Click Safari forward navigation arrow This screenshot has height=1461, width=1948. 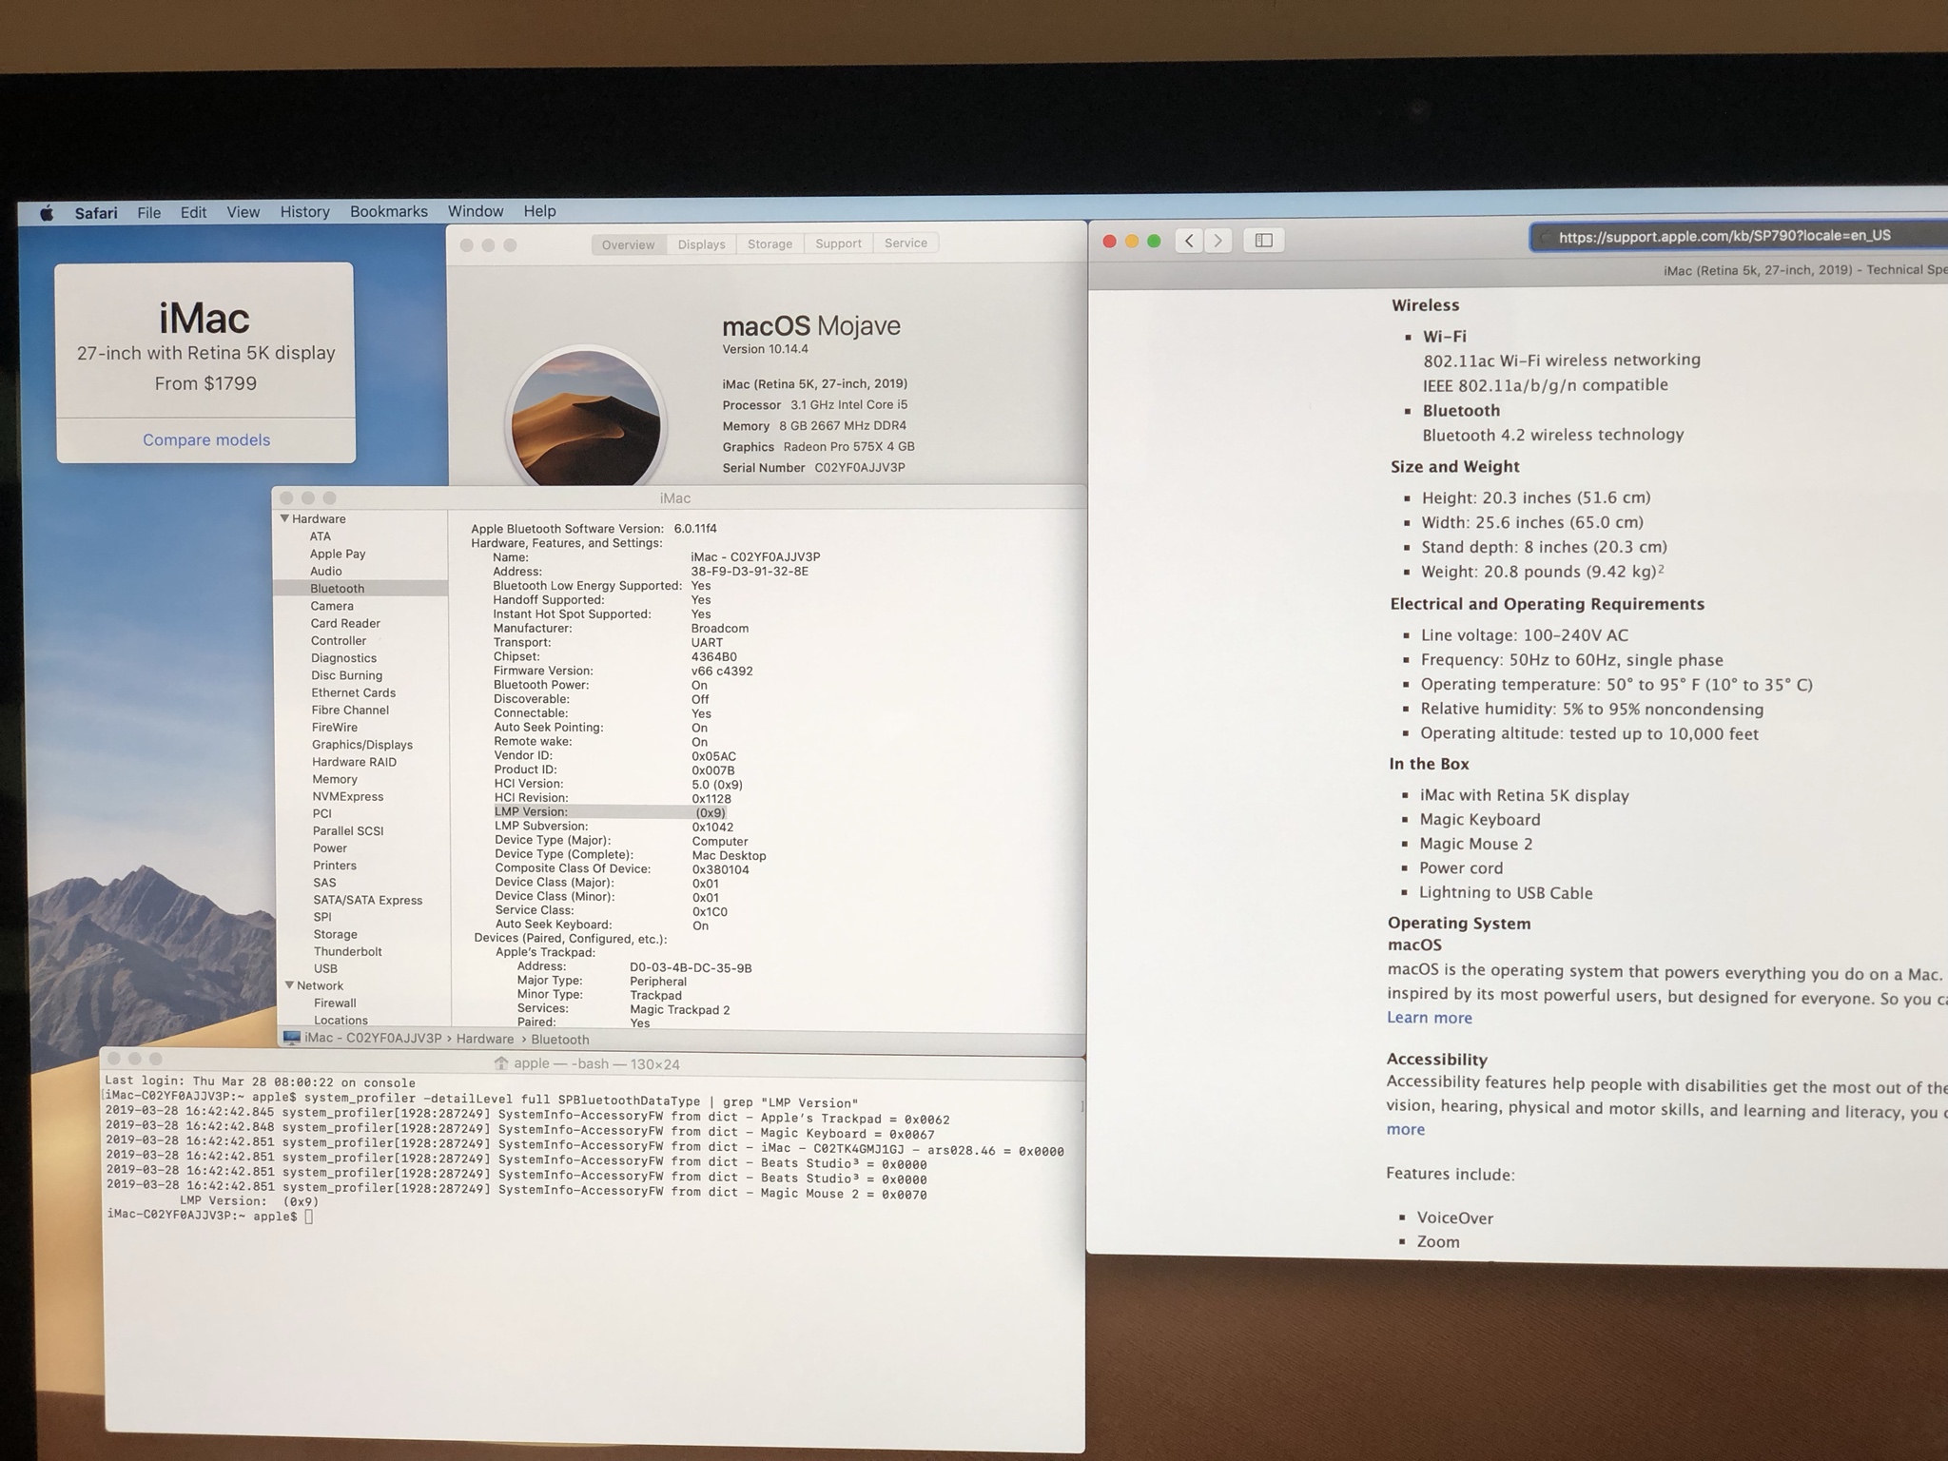coord(1217,241)
